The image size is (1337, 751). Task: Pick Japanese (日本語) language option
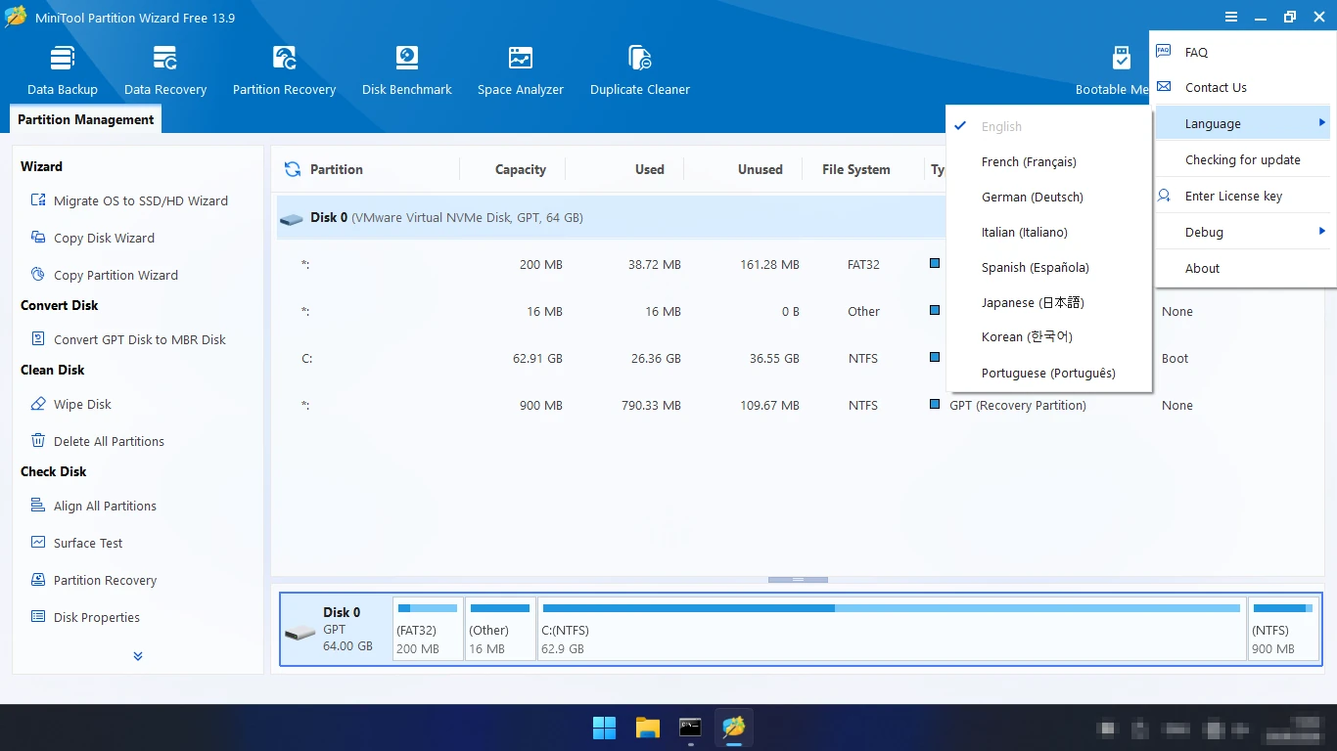[1048, 302]
